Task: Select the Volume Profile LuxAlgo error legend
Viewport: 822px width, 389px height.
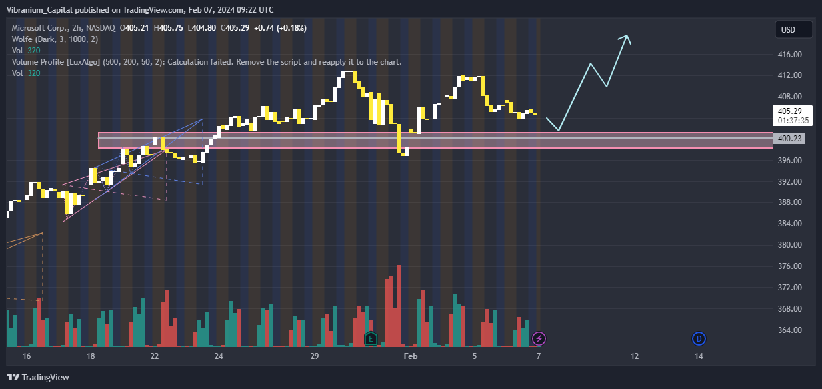Action: [207, 62]
